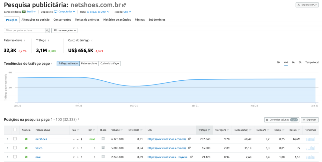Open Gerenciar colunas 15/17 menu
322x162 pixels.
pos(282,120)
